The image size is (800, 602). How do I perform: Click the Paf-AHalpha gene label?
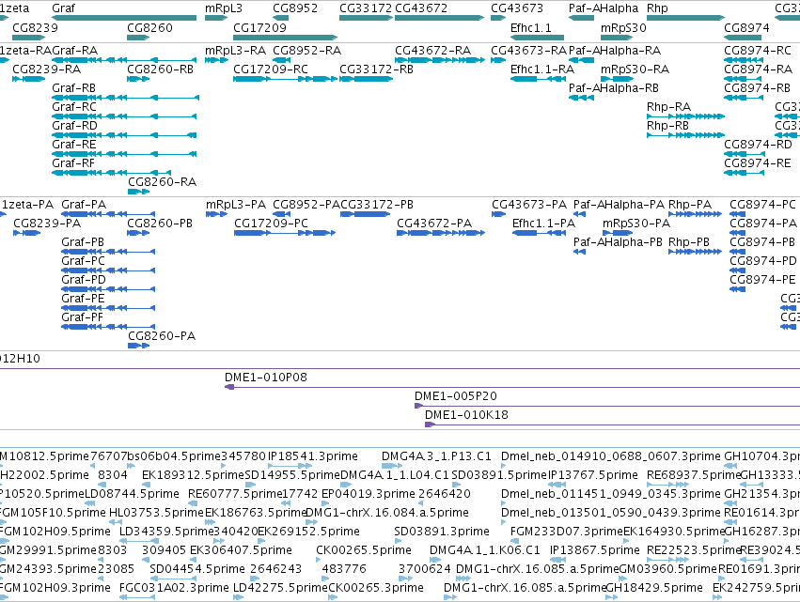tap(604, 8)
